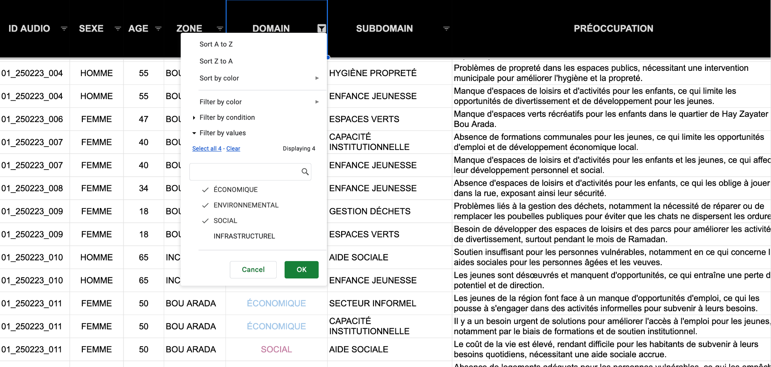Open the SEXE column filter icon
Screen dimensions: 771x367
(117, 28)
